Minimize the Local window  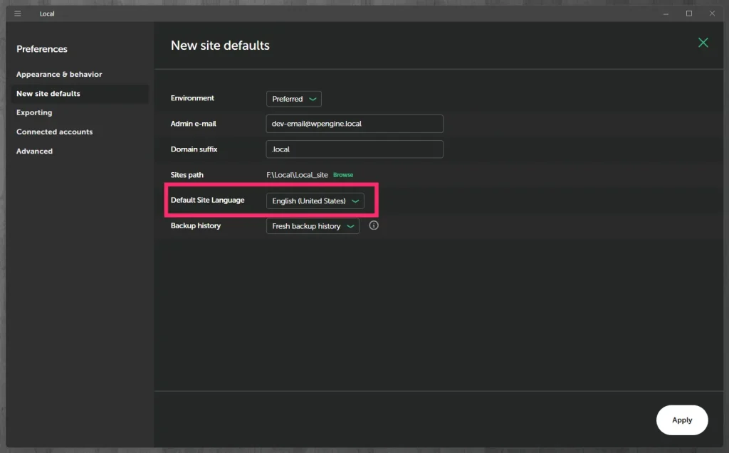click(x=666, y=14)
